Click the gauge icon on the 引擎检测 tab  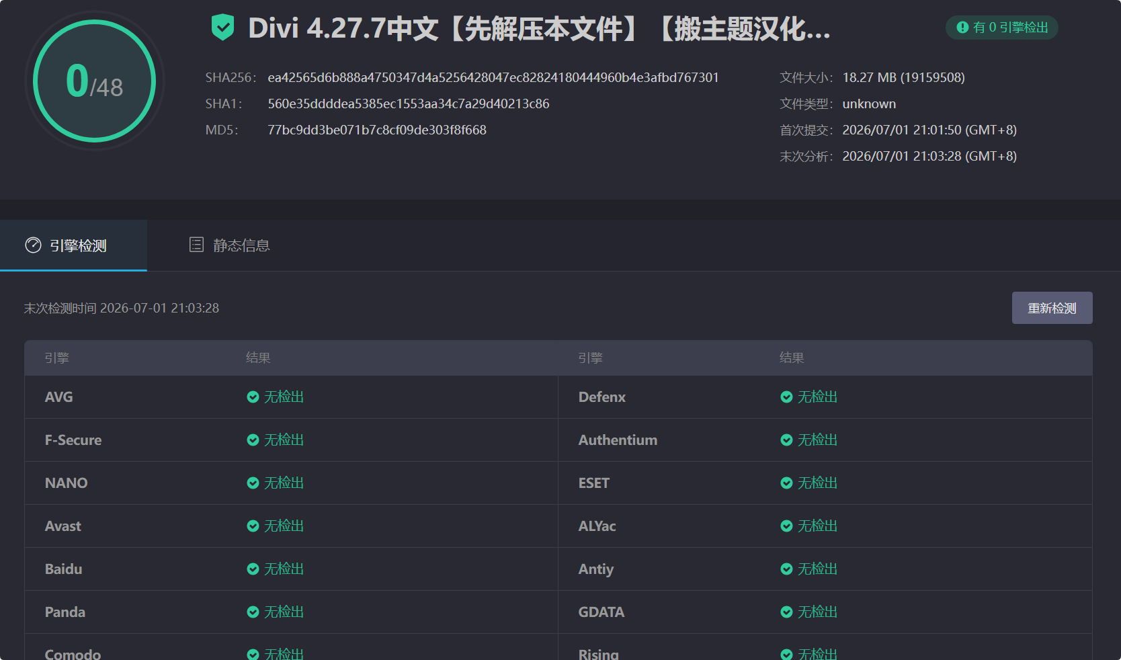[x=33, y=245]
